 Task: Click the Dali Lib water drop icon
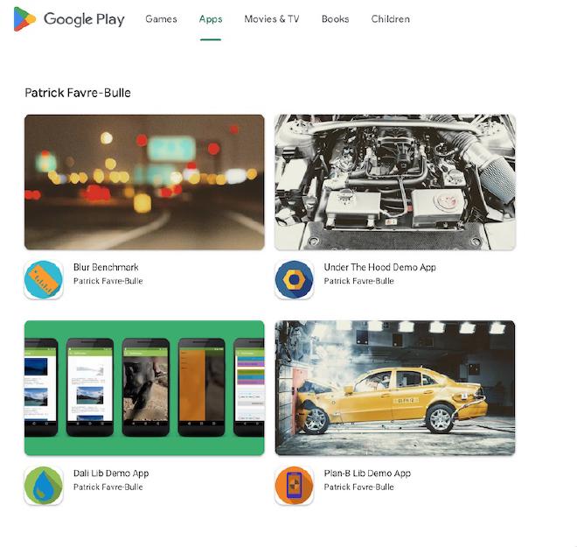coord(44,486)
